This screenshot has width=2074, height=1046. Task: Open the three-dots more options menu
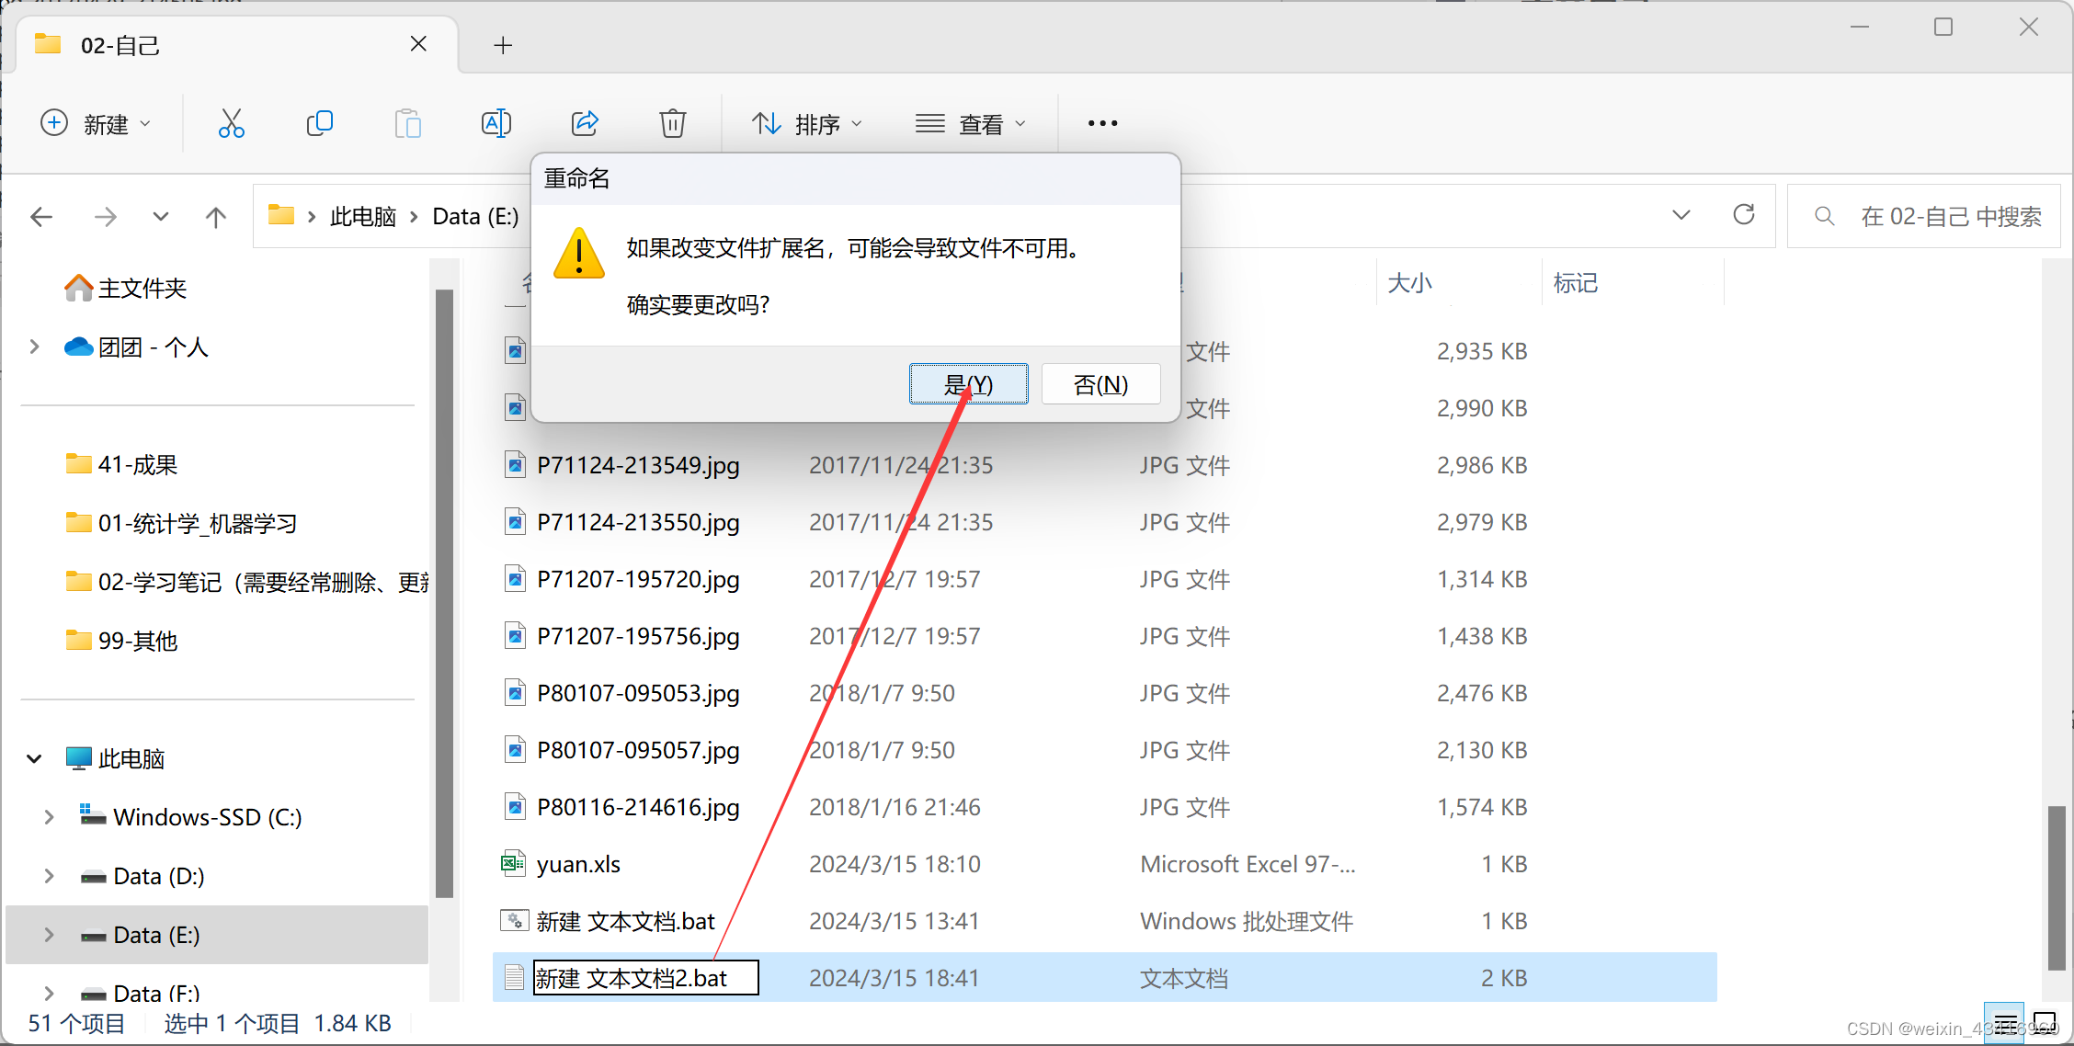click(x=1102, y=123)
